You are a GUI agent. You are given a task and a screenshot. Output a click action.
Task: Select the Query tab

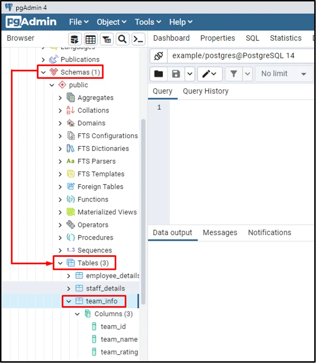coord(163,91)
